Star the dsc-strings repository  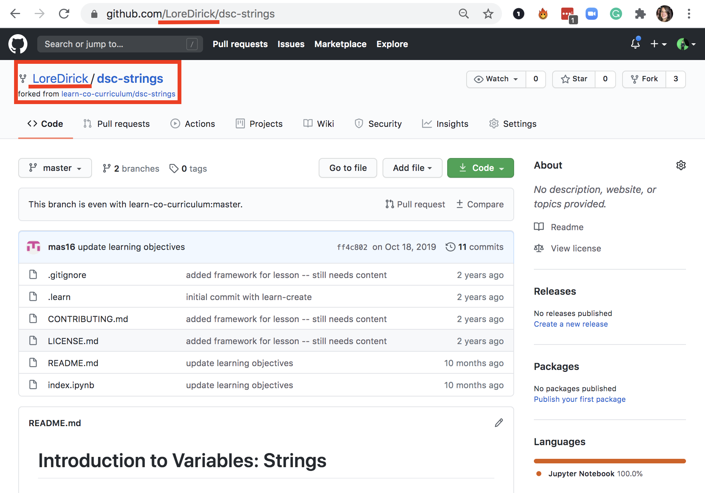click(x=574, y=79)
